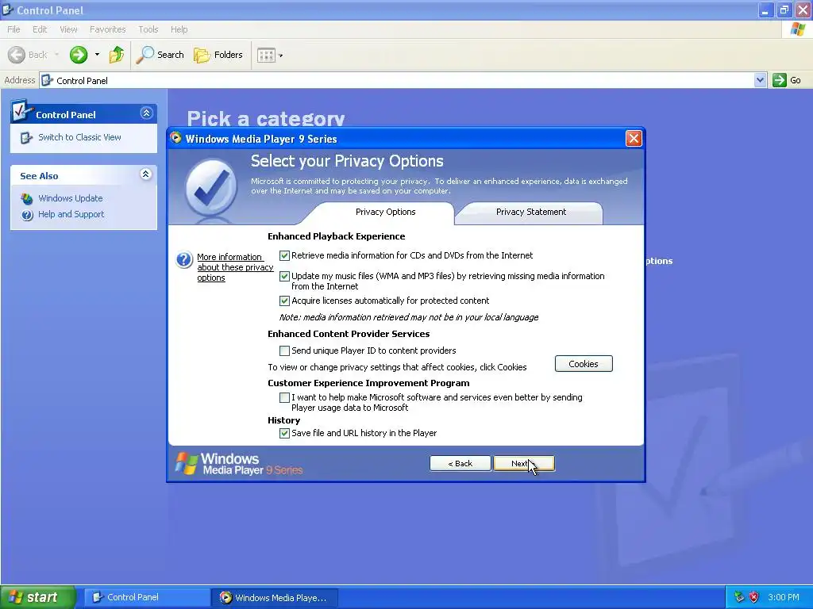813x609 pixels.
Task: Click the Help and Support question icon
Action: coord(27,215)
